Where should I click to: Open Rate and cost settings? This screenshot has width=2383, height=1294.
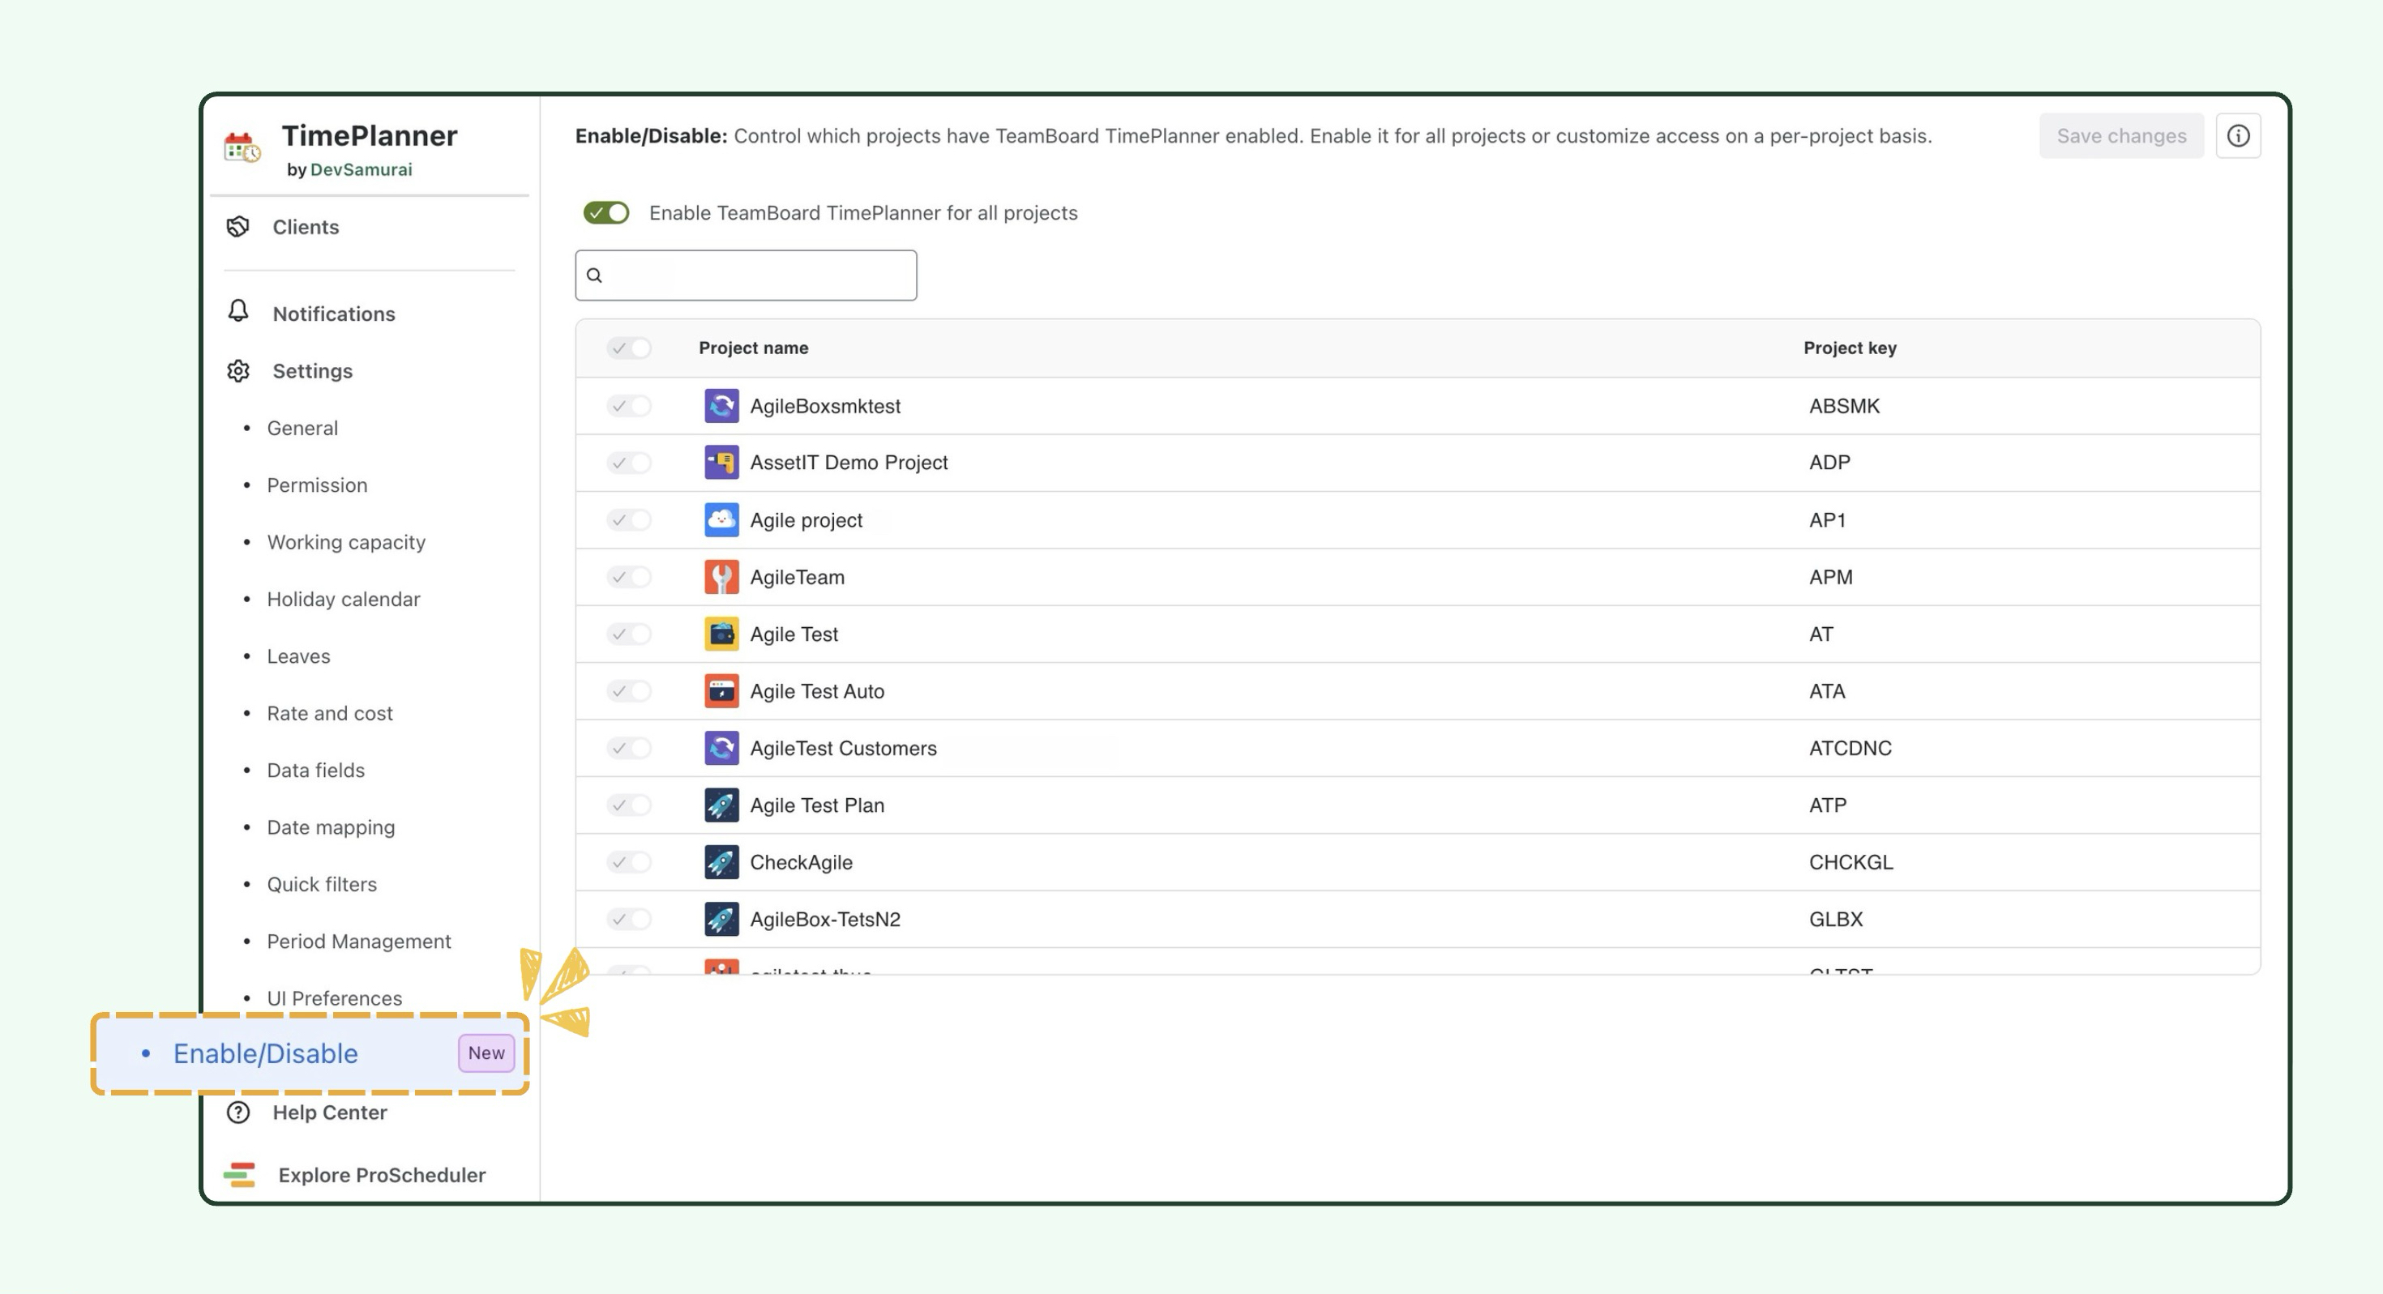click(x=330, y=714)
